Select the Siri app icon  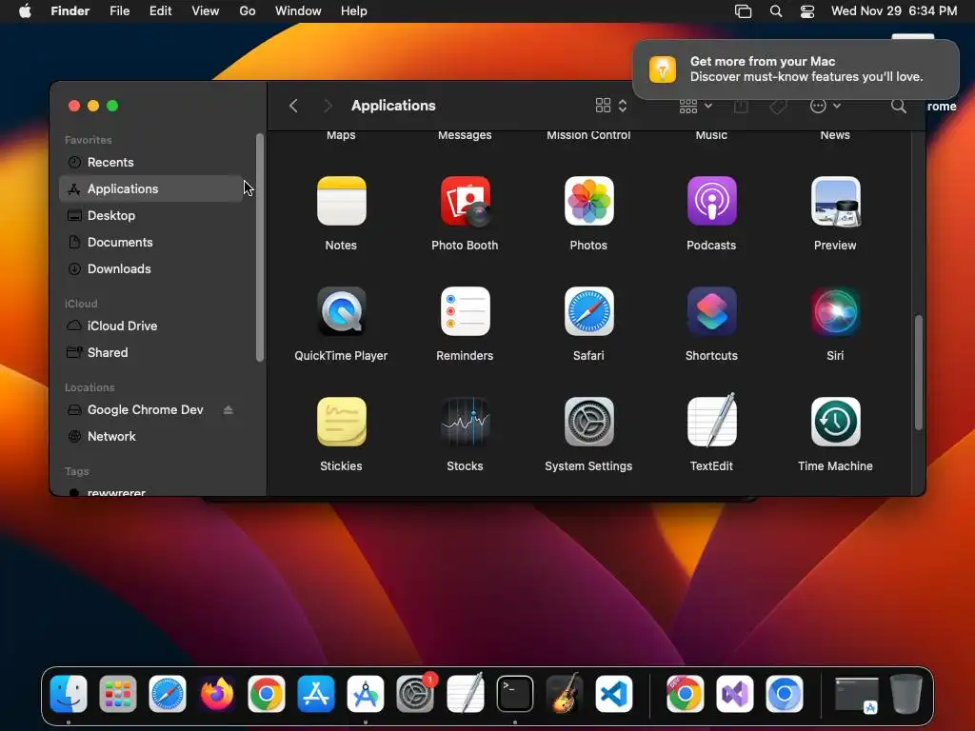tap(836, 311)
